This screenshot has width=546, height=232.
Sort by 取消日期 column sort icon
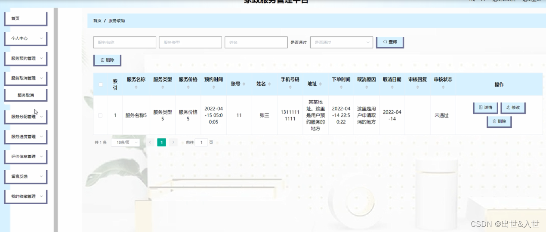(x=392, y=87)
